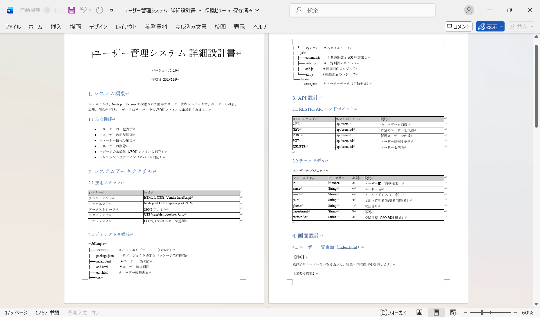
Task: Select Print Layout view icon
Action: tap(436, 313)
